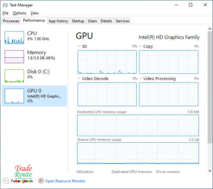Viewport: 213px width, 189px height.
Task: Open the Video Decode engine dropdown
Action: [79, 78]
